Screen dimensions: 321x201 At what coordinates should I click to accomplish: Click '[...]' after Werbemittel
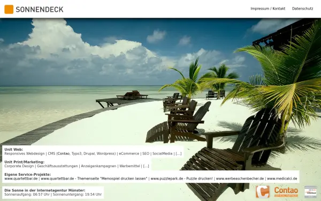click(146, 166)
